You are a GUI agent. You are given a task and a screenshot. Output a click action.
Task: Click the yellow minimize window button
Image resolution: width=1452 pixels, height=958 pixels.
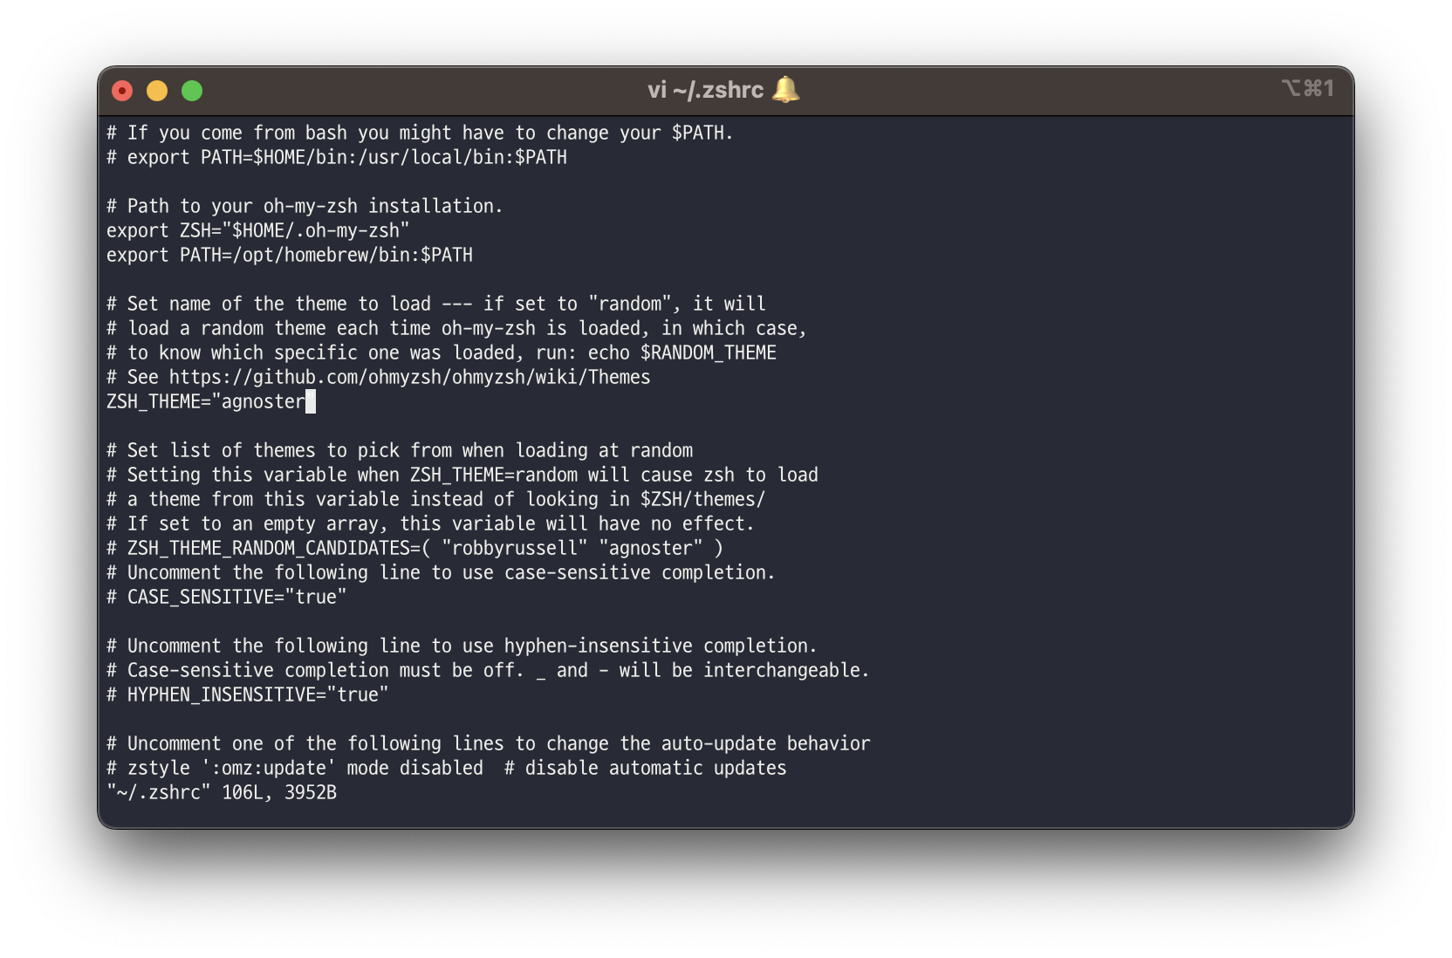tap(157, 91)
